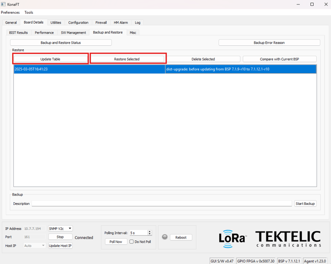Click the KonaFT app icon in title bar

(3, 4)
